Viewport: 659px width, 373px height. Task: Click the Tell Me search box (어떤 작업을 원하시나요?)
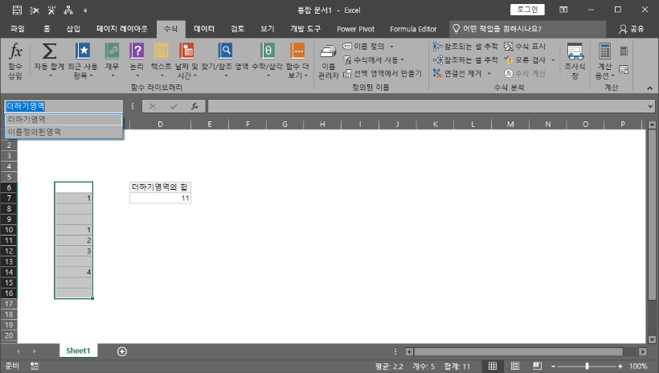pos(528,29)
